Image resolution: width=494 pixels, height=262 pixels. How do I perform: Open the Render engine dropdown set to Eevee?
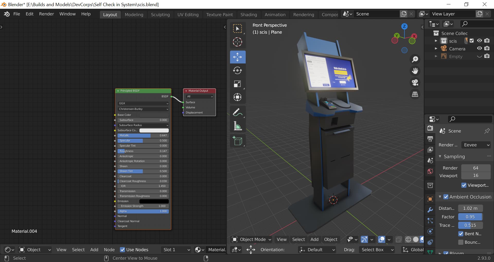[x=476, y=145]
